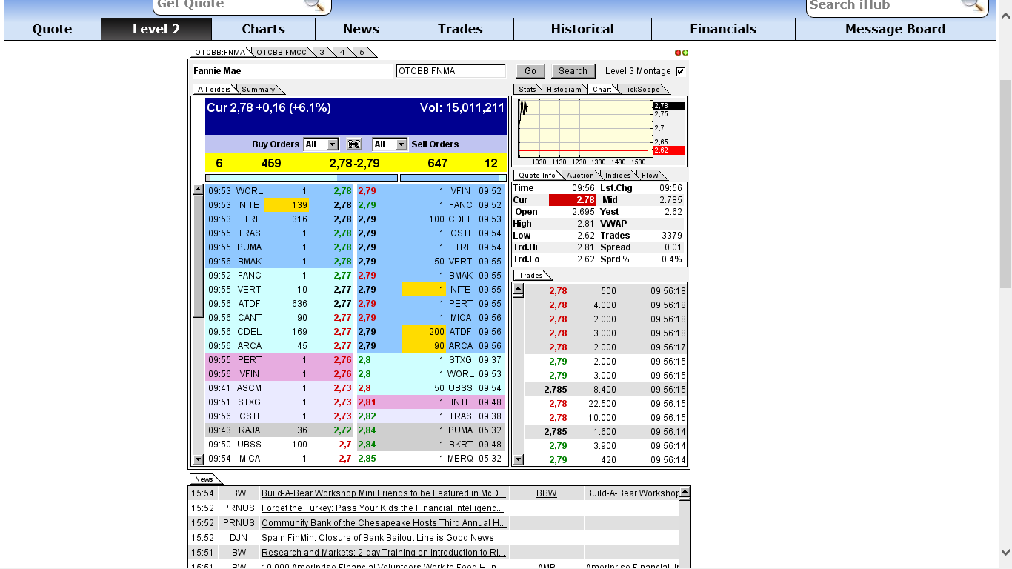Click the Search iHub text field

tap(883, 5)
